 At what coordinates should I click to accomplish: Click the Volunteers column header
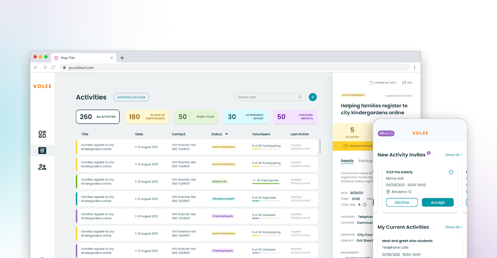[261, 134]
